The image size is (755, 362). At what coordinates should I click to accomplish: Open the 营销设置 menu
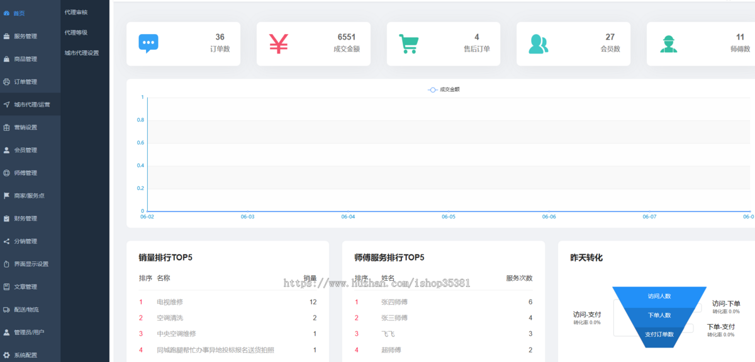coord(30,127)
